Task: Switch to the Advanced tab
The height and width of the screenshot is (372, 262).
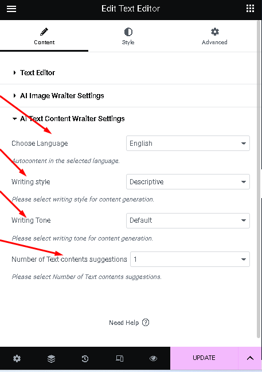Action: pyautogui.click(x=214, y=36)
